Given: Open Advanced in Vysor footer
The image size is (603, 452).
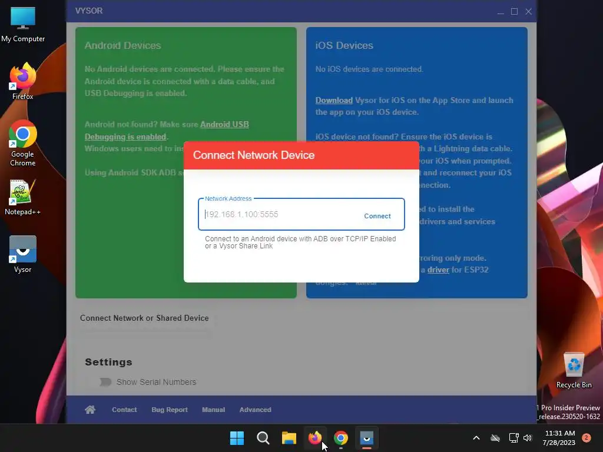Looking at the screenshot, I should pyautogui.click(x=256, y=410).
